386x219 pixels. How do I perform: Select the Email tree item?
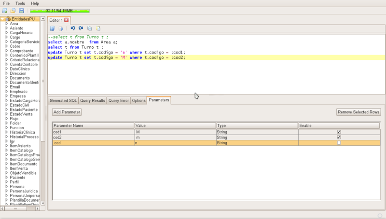point(15,87)
